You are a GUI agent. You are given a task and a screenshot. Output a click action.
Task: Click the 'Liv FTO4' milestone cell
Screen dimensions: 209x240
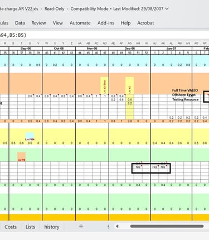click(x=30, y=136)
